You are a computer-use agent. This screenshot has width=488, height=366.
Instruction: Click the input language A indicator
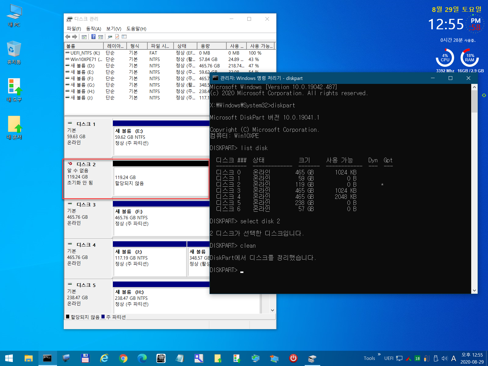pos(454,359)
